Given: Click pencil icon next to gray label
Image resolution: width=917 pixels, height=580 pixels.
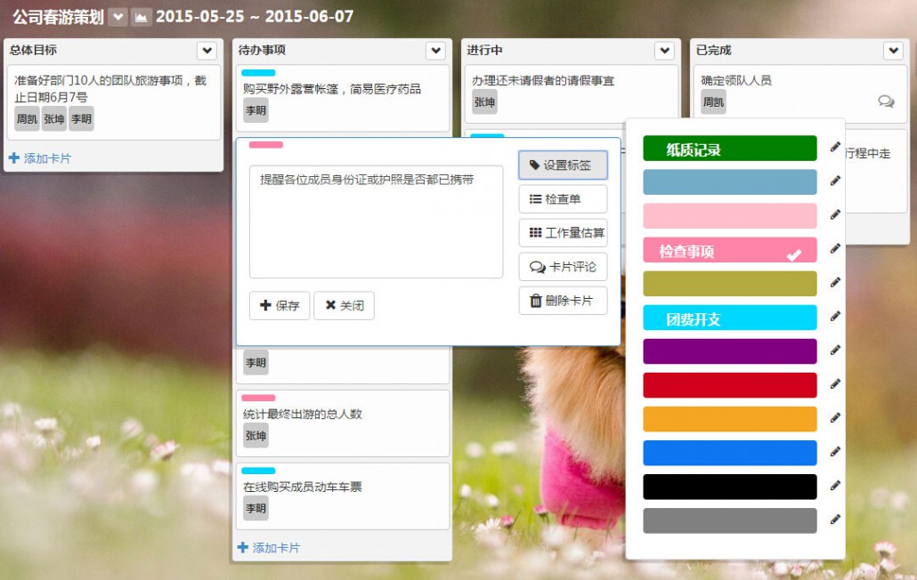Looking at the screenshot, I should pos(835,520).
